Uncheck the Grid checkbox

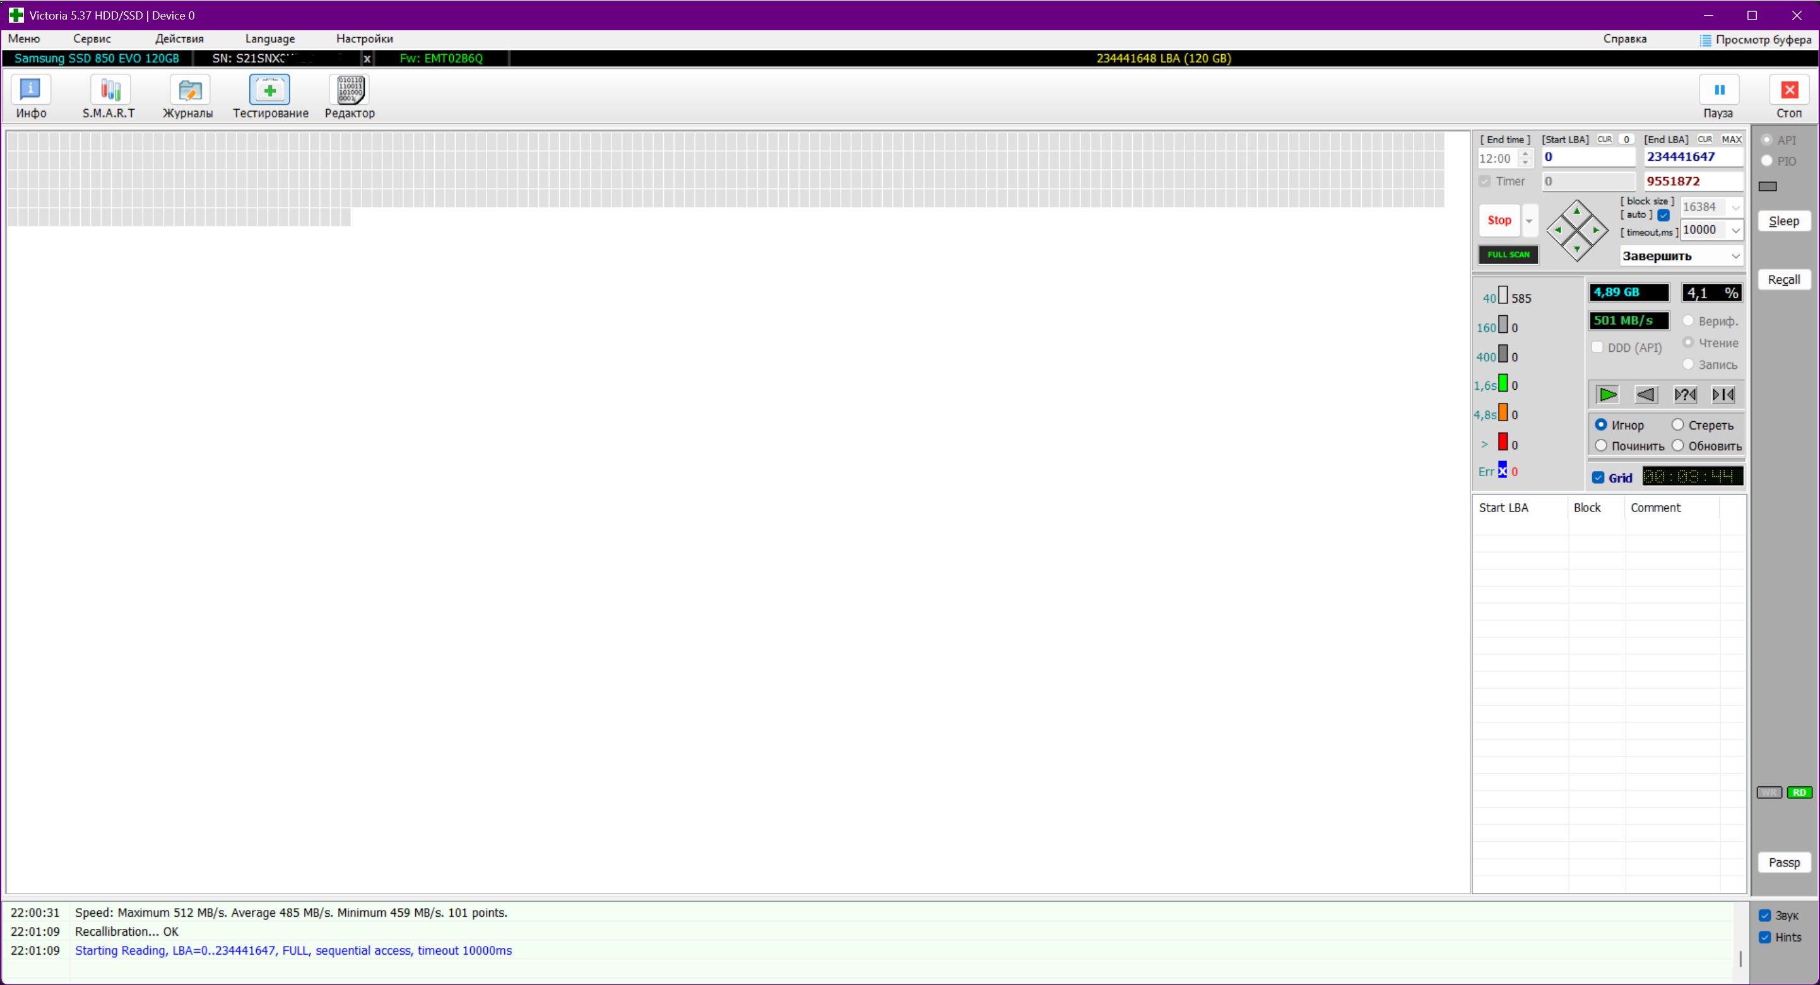[1598, 478]
